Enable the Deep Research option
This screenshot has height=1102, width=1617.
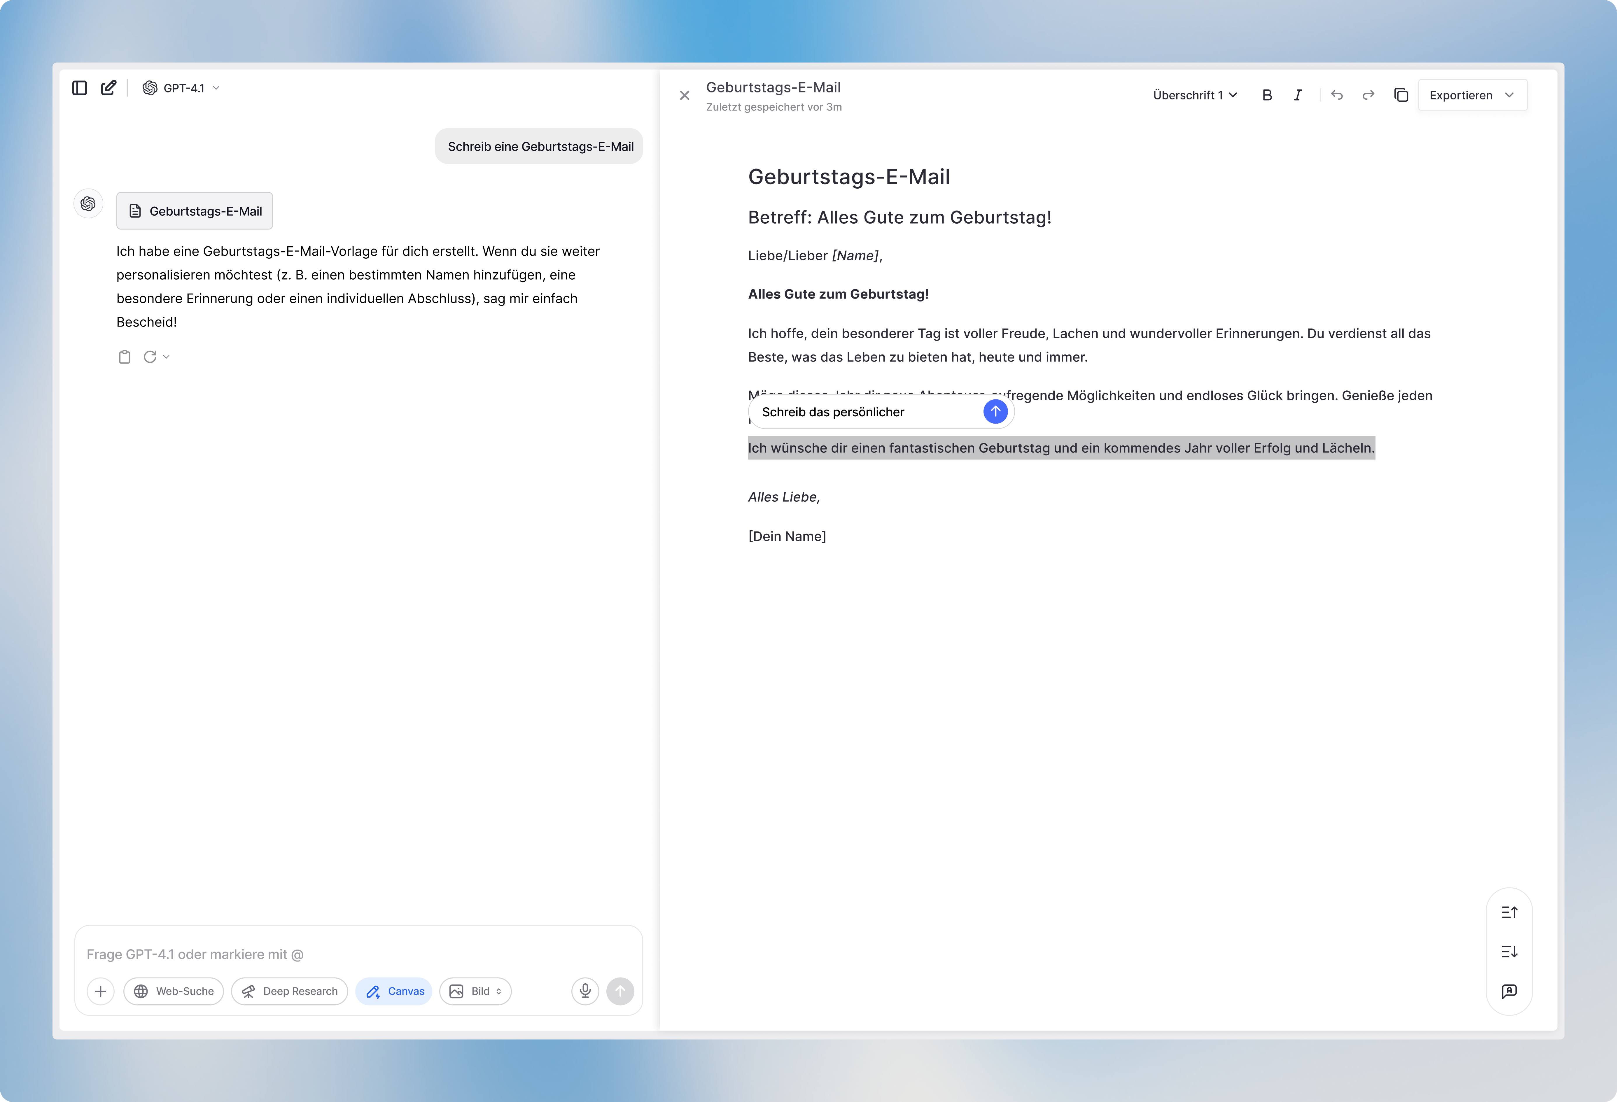289,991
